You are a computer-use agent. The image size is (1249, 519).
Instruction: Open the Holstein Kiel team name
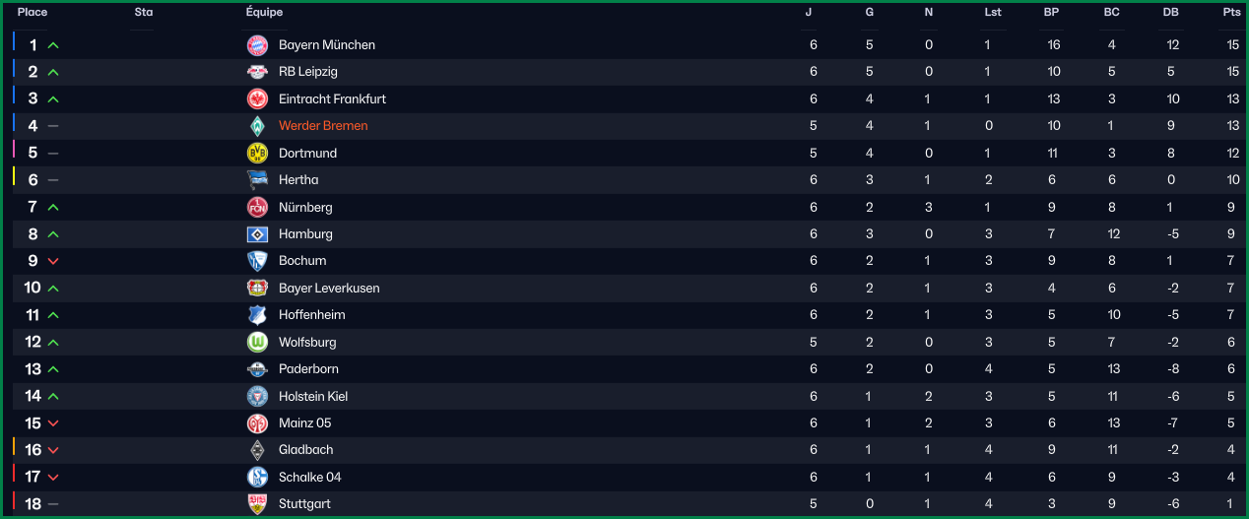pyautogui.click(x=313, y=396)
